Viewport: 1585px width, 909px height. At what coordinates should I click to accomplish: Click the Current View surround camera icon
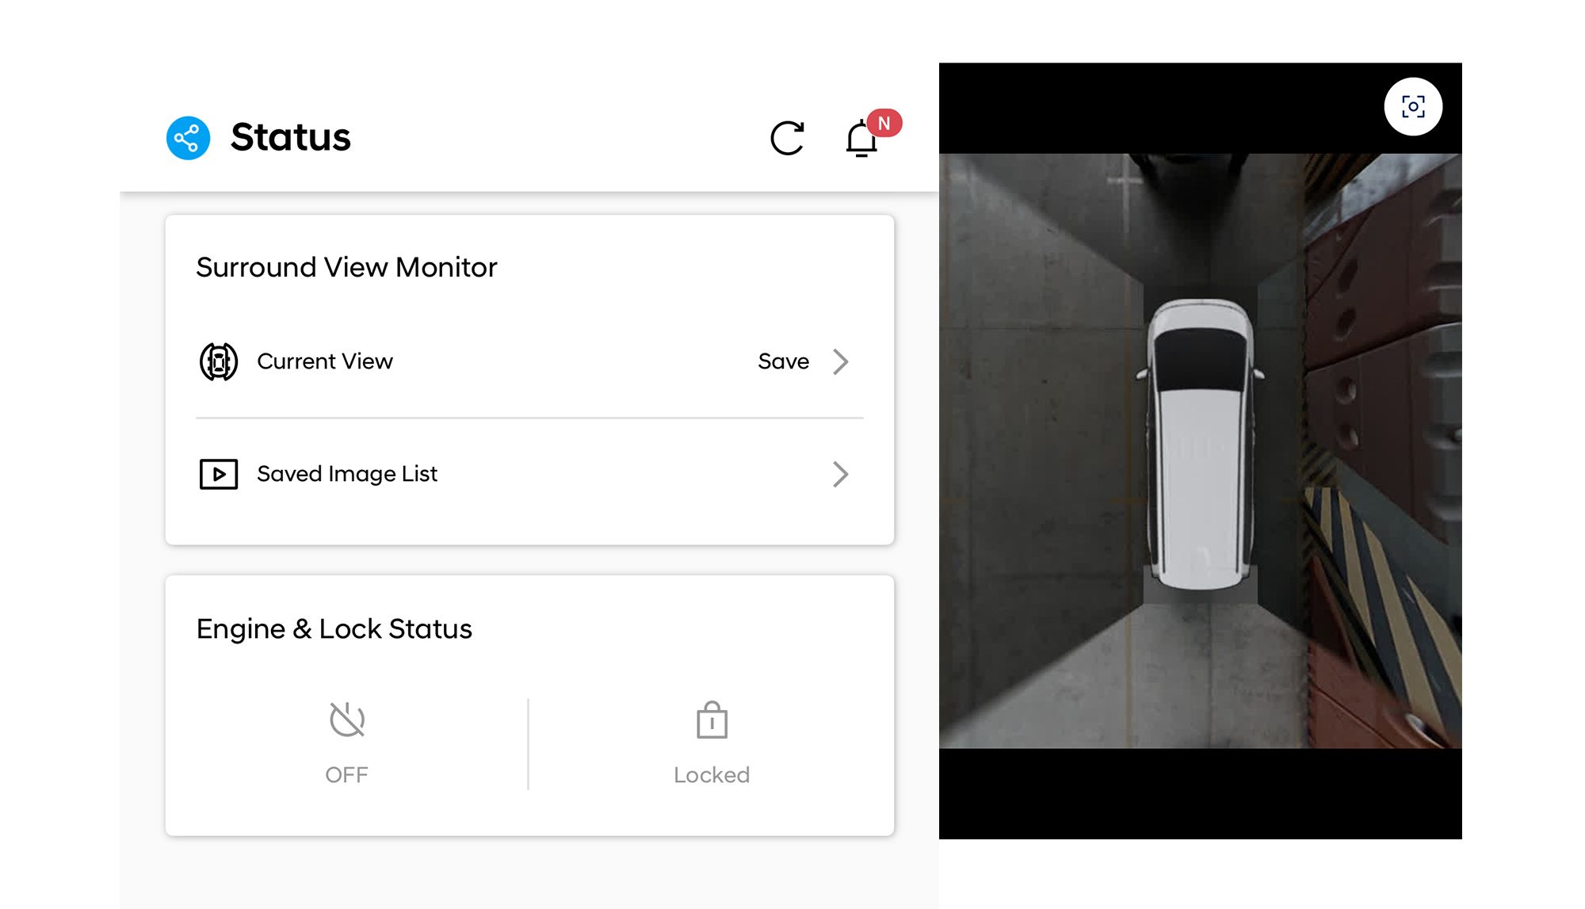point(219,362)
